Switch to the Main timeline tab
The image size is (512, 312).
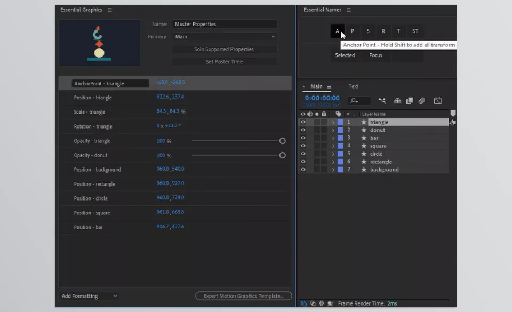pyautogui.click(x=316, y=86)
